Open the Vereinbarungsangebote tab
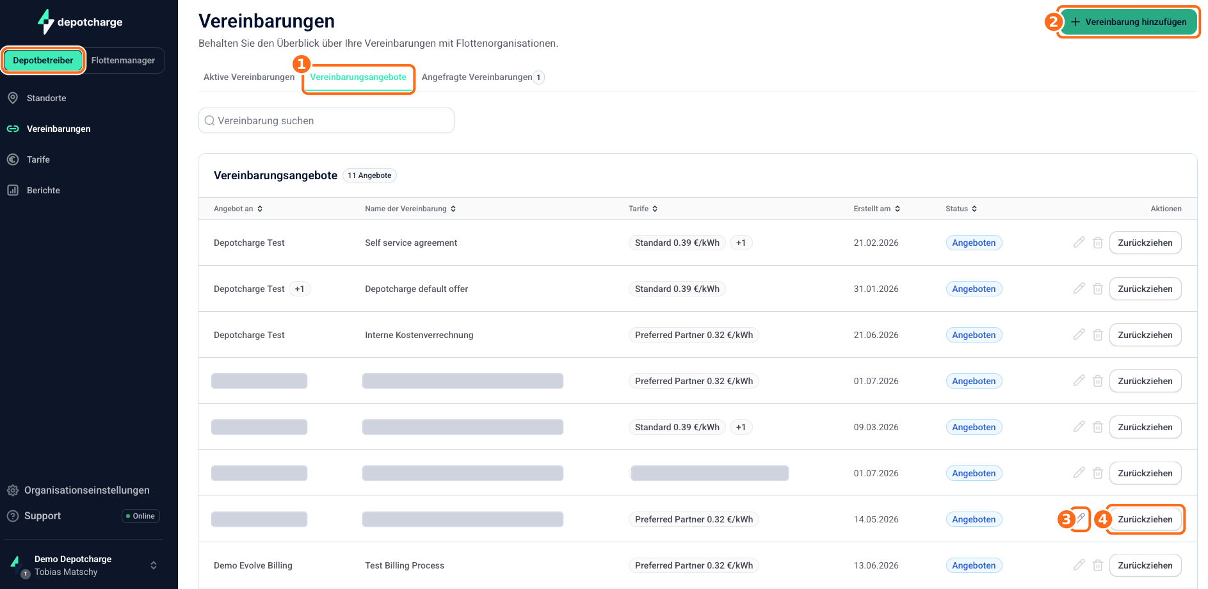This screenshot has height=589, width=1208. [x=358, y=77]
